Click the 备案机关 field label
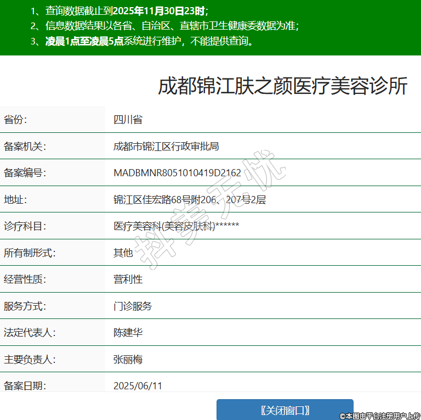The image size is (421, 420). click(x=25, y=146)
